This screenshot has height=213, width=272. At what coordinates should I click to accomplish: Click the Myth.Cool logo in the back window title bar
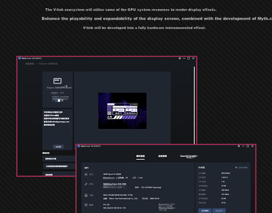pos(20,58)
